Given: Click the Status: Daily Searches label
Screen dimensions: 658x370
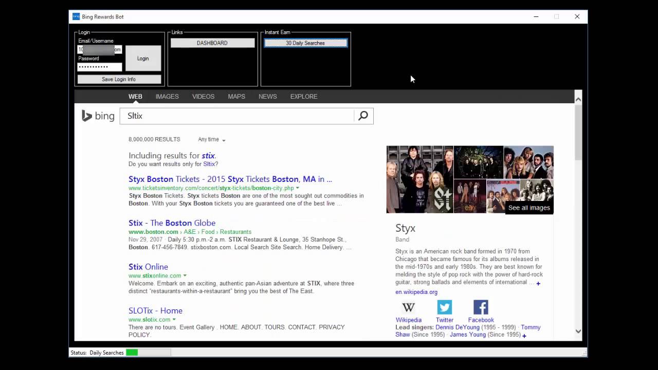Looking at the screenshot, I should [x=97, y=353].
